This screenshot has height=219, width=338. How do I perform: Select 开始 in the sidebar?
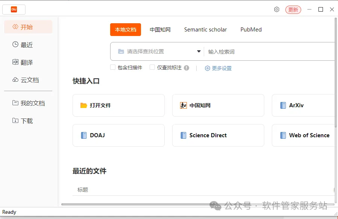point(28,27)
